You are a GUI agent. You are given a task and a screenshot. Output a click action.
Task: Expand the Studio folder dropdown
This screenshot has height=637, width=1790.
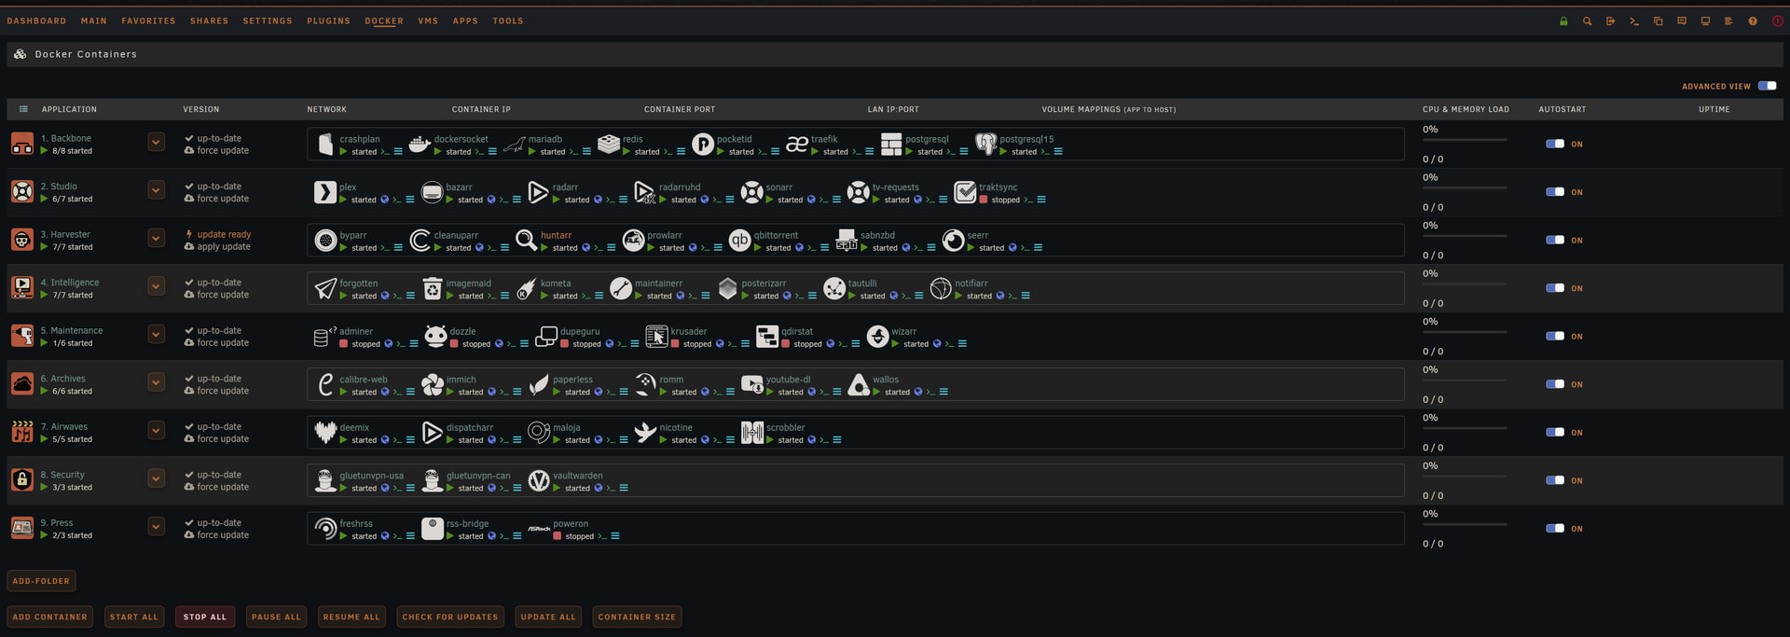157,191
